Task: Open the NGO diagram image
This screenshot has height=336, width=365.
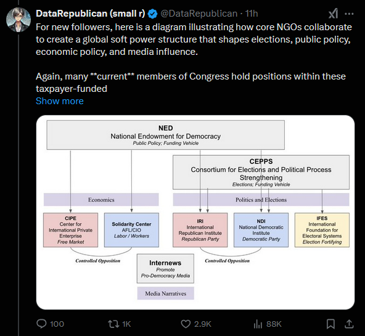Action: 195,212
